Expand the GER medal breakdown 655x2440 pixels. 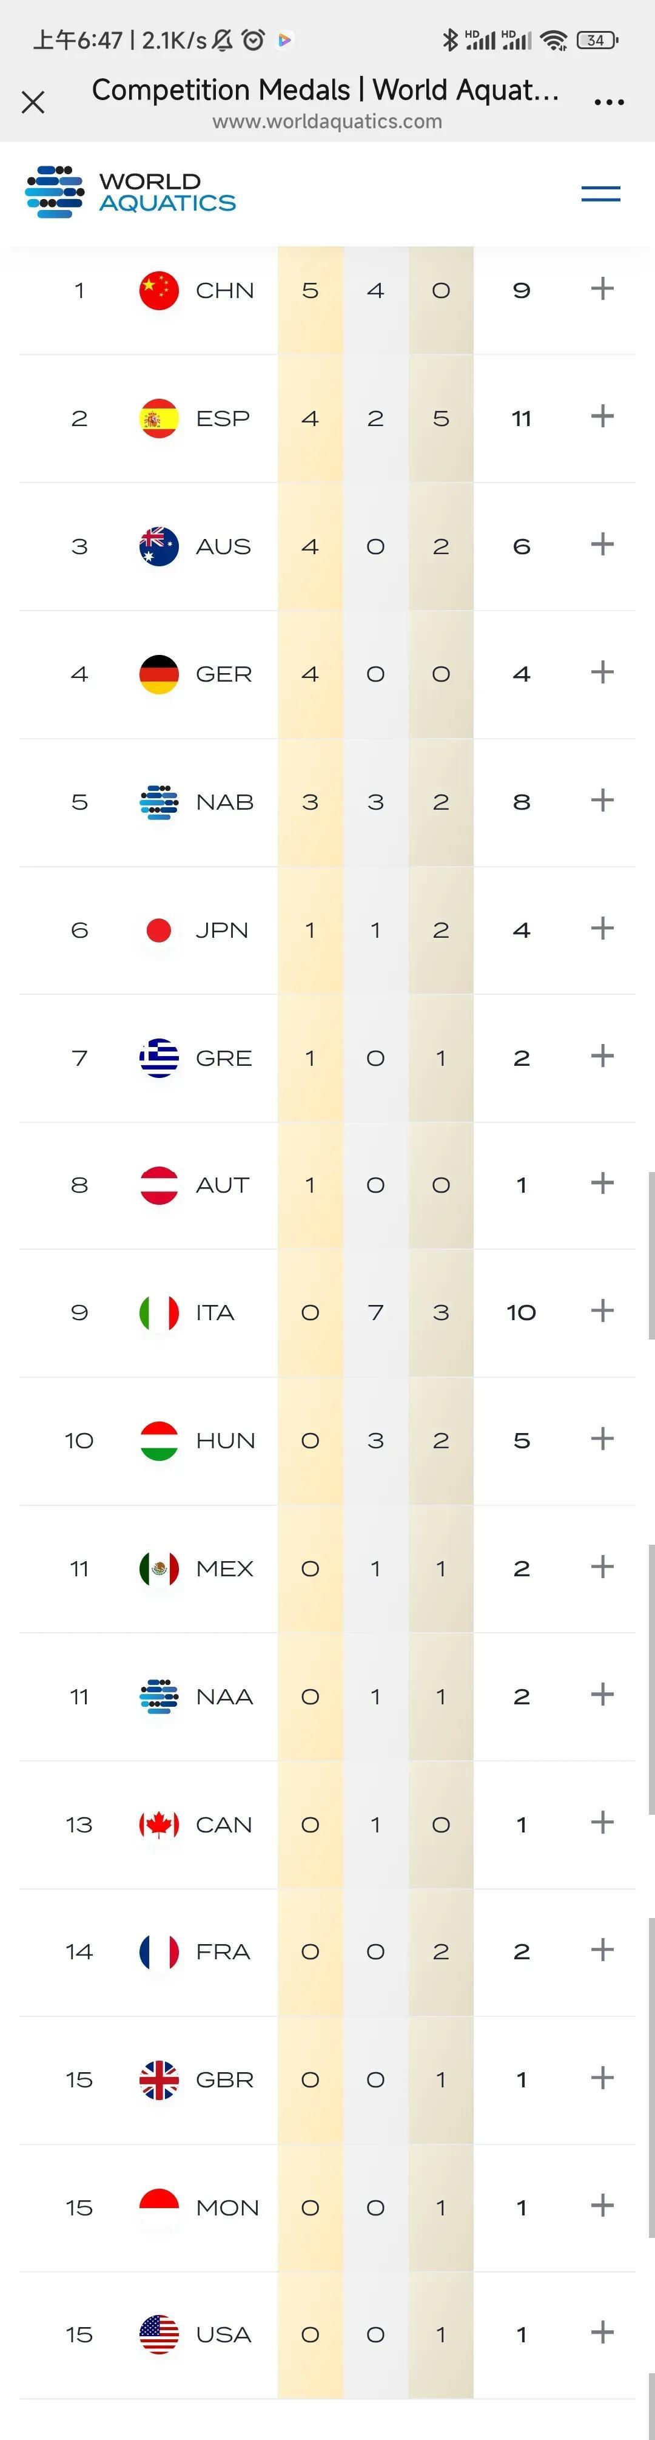(602, 673)
